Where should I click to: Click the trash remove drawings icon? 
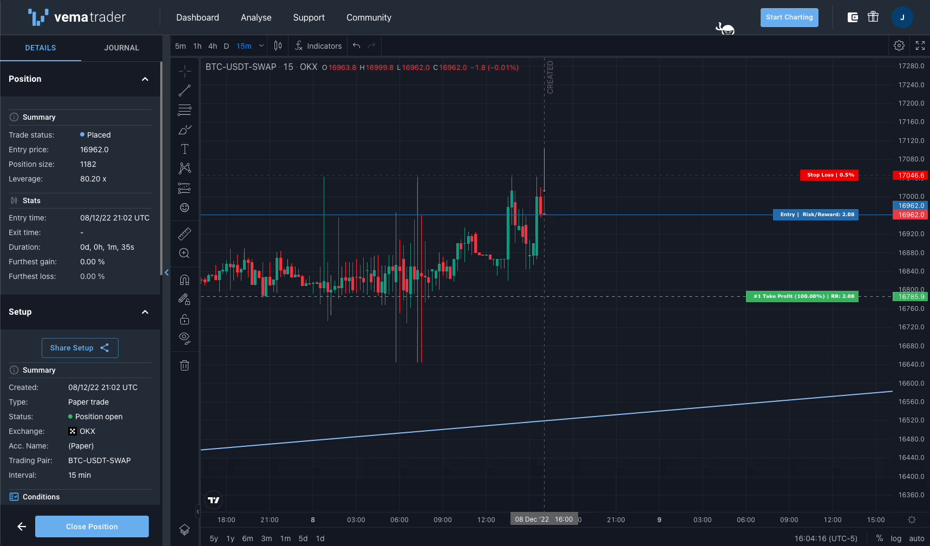(x=185, y=366)
